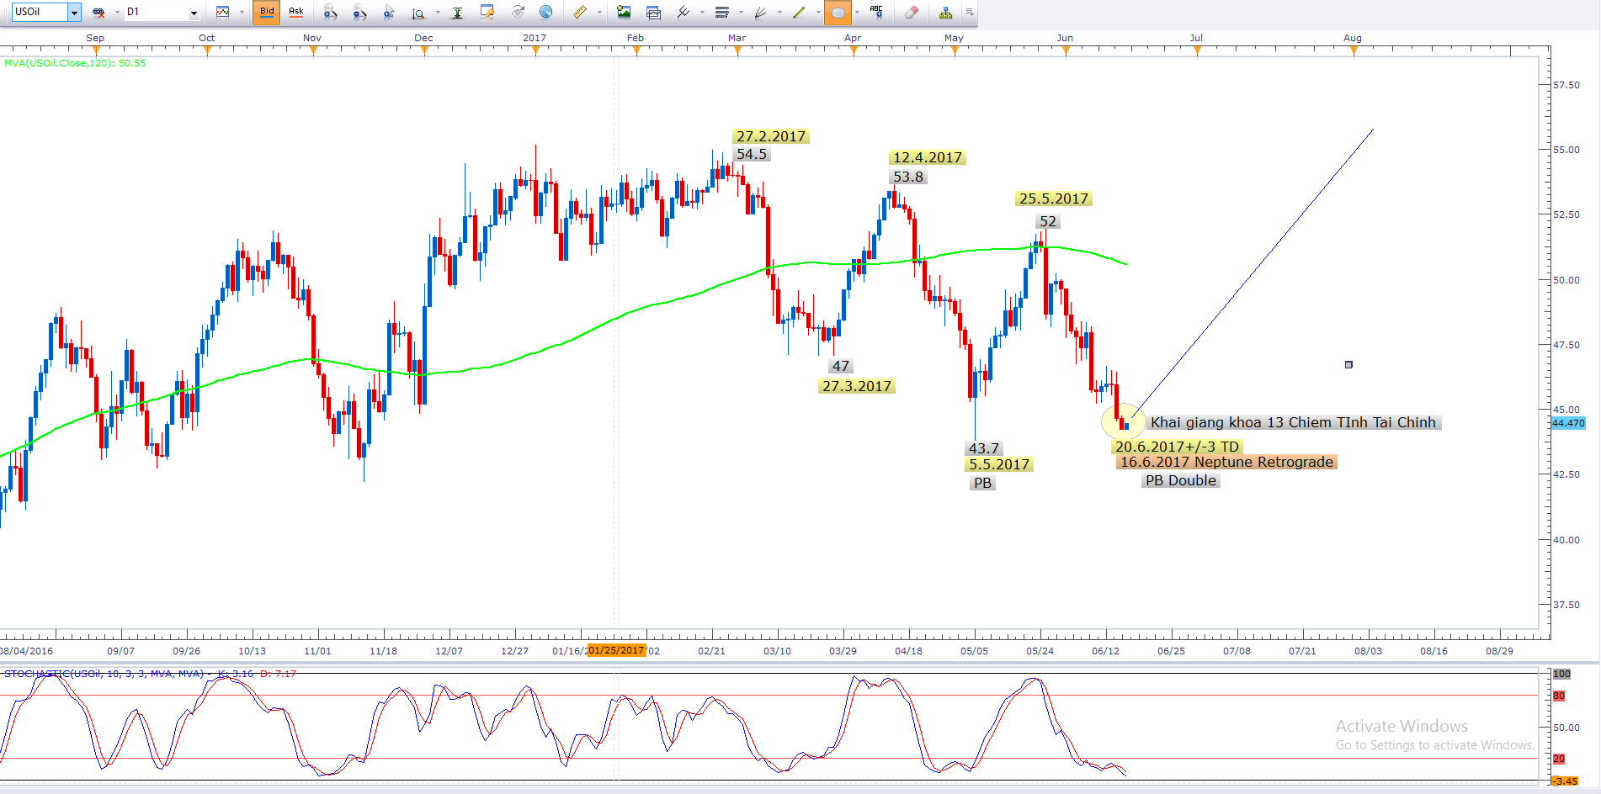1601x794 pixels.
Task: Click the Fibonacci levels tool icon
Action: [x=721, y=13]
